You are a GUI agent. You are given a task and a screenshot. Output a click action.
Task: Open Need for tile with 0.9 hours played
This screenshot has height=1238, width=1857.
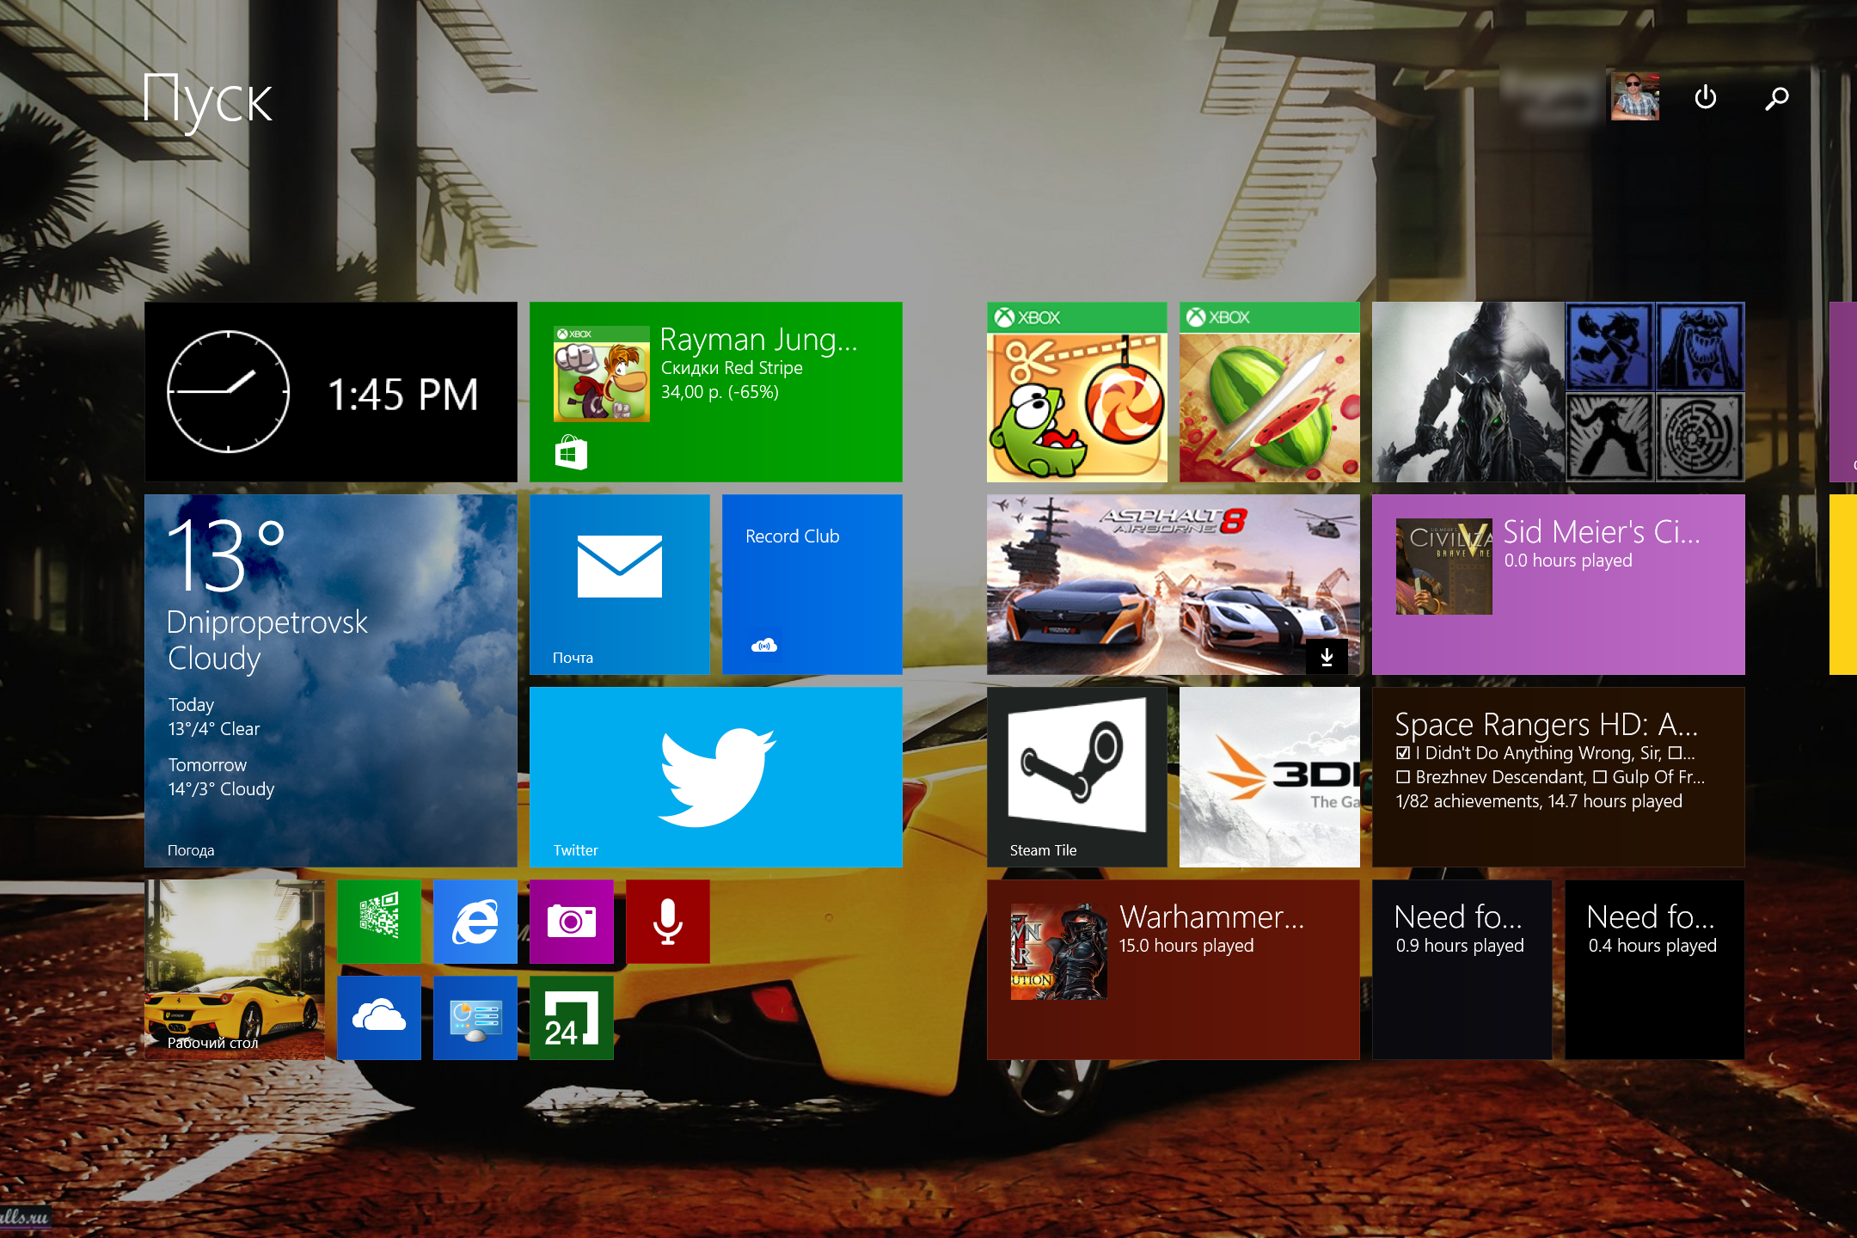point(1462,970)
